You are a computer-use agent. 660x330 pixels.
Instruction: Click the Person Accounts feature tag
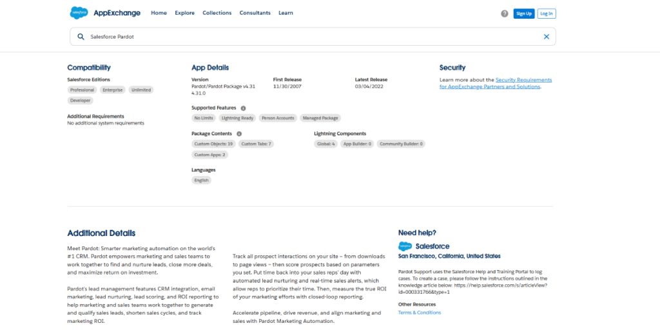(x=278, y=119)
